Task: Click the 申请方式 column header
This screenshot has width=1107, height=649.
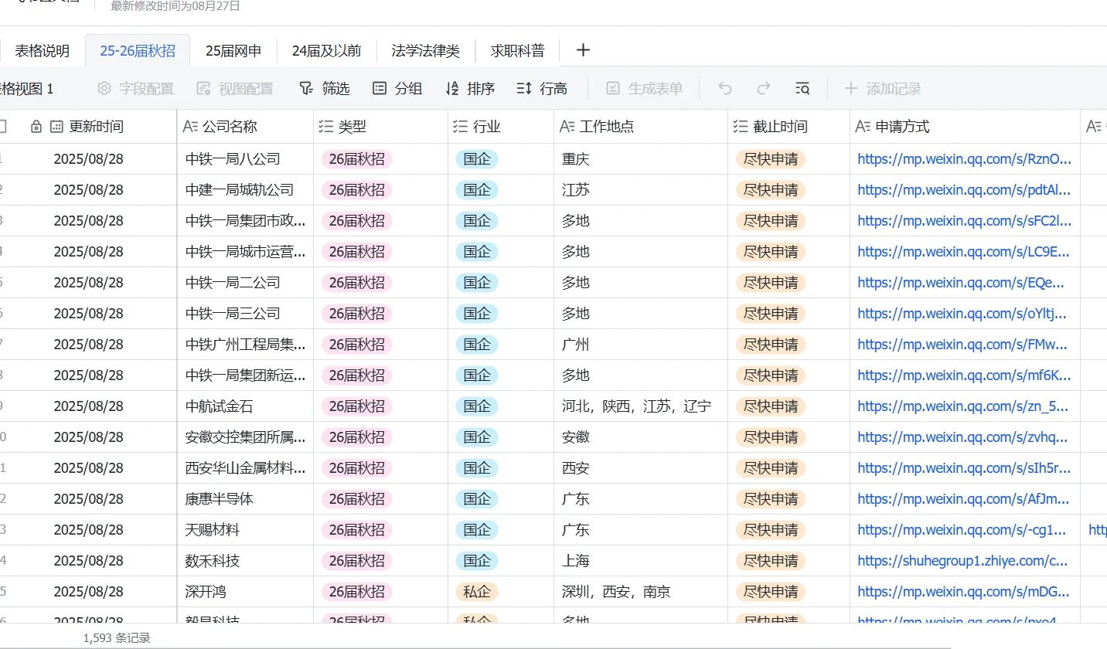Action: [x=965, y=127]
